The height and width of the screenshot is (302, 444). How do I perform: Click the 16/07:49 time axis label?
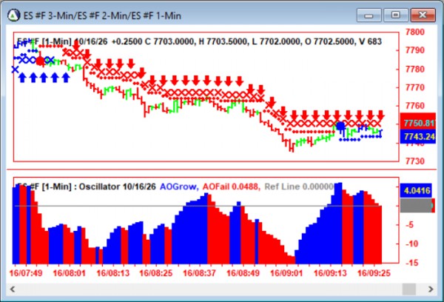pos(26,273)
